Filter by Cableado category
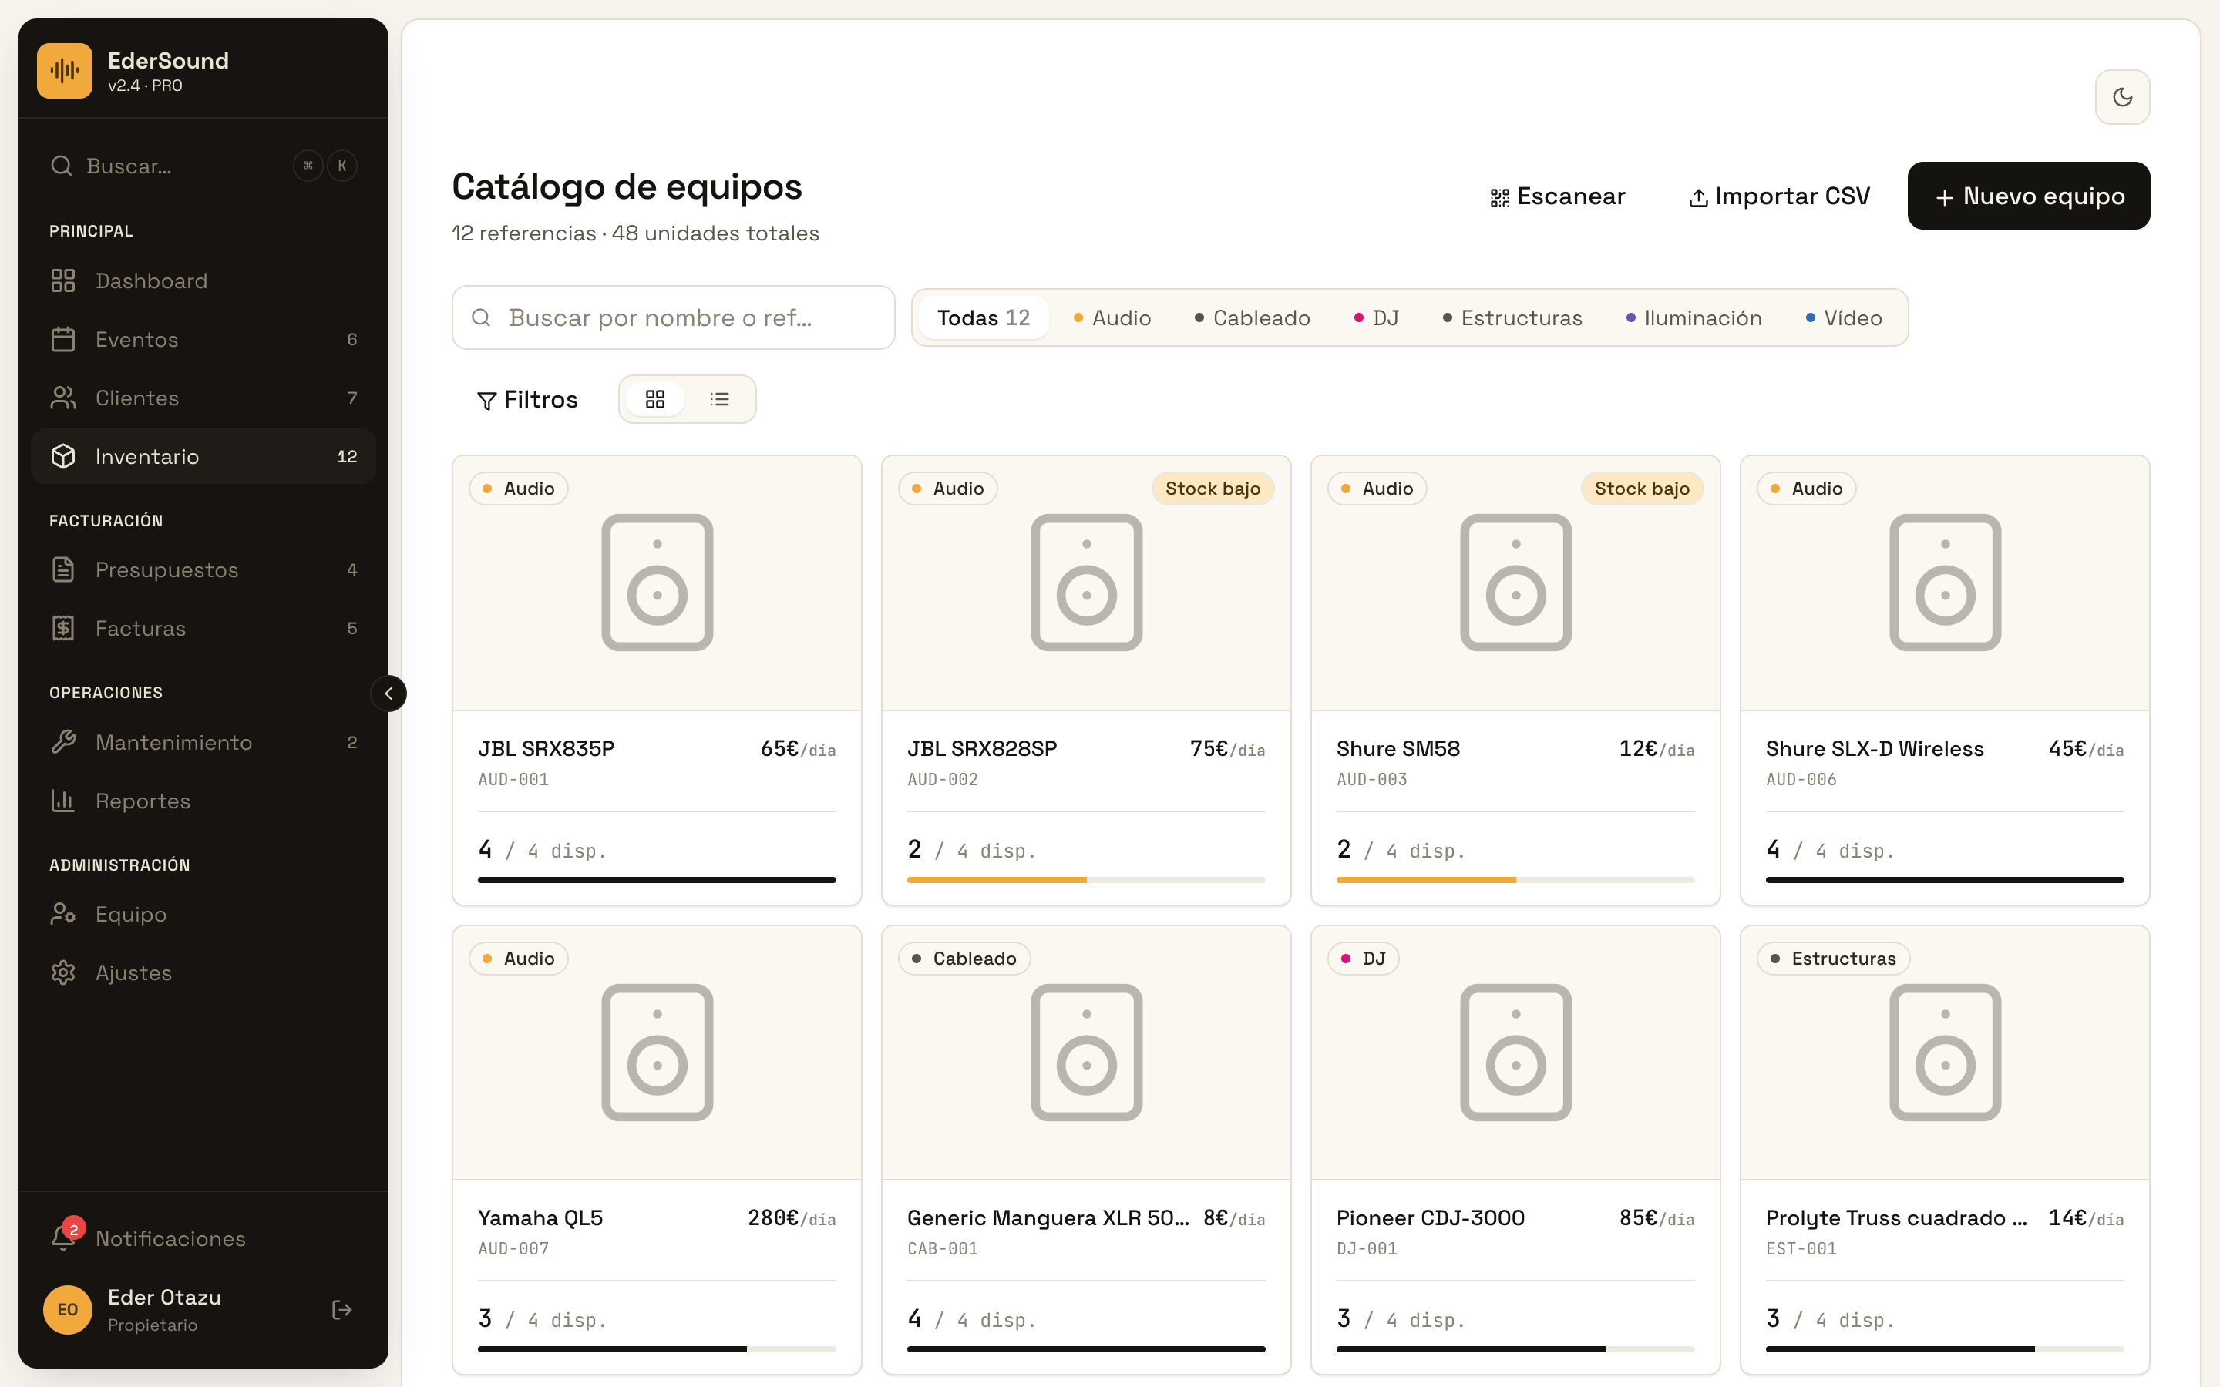Image resolution: width=2220 pixels, height=1387 pixels. coord(1252,317)
